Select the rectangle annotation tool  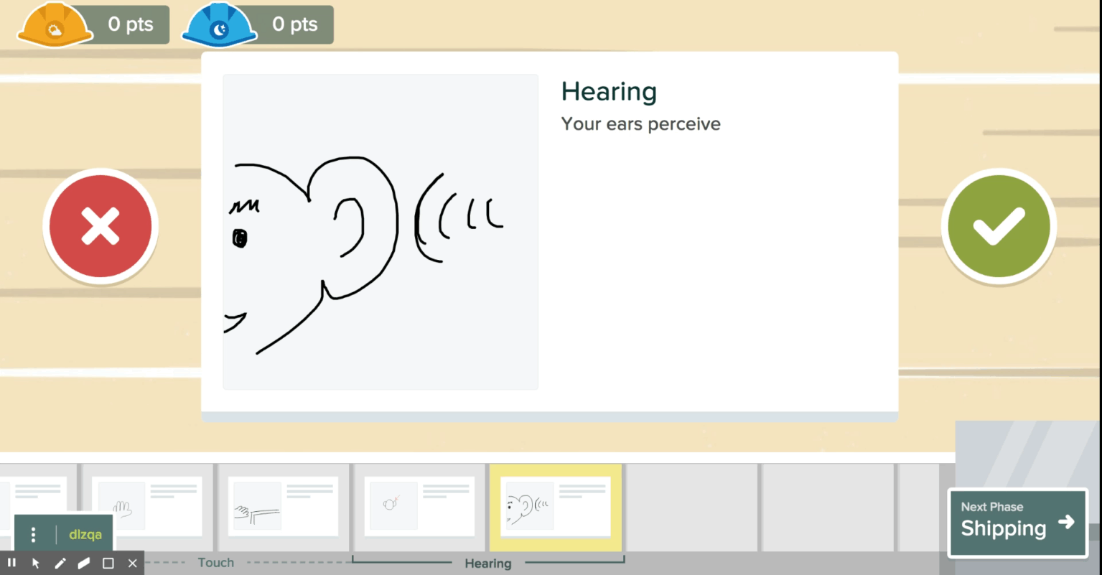[108, 563]
